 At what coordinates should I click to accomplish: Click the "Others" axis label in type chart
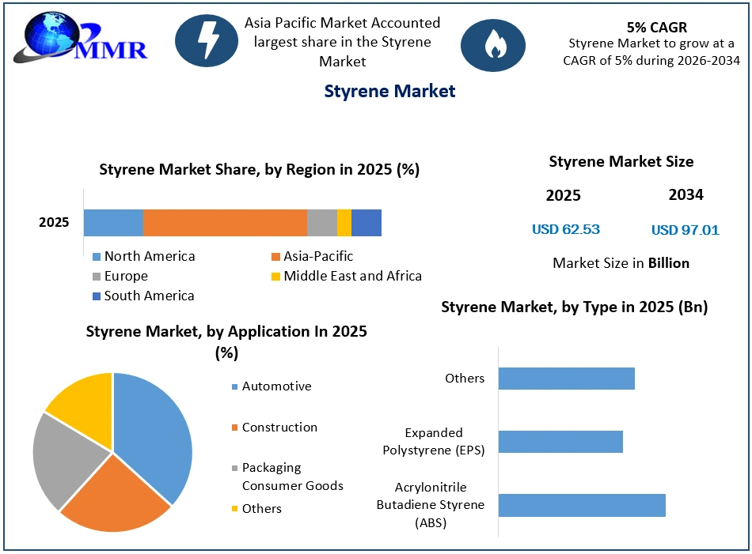465,379
